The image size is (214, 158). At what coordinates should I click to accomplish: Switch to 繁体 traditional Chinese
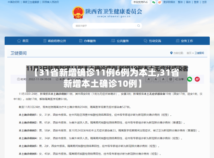[x=180, y=2]
